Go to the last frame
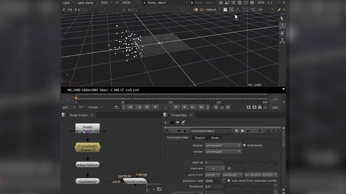Viewport: 346px width, 194px height. [201, 107]
